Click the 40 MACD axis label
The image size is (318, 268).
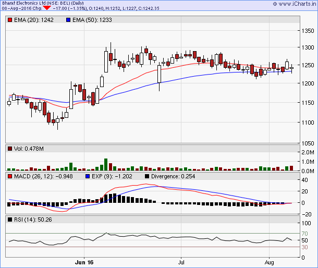tap(304, 180)
